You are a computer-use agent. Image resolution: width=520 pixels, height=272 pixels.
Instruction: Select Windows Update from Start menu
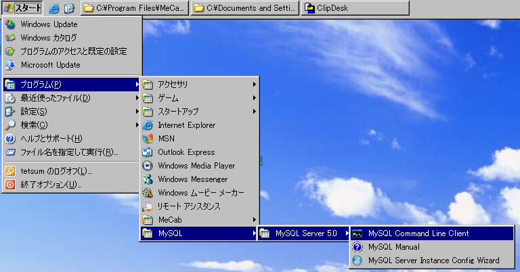tap(49, 24)
